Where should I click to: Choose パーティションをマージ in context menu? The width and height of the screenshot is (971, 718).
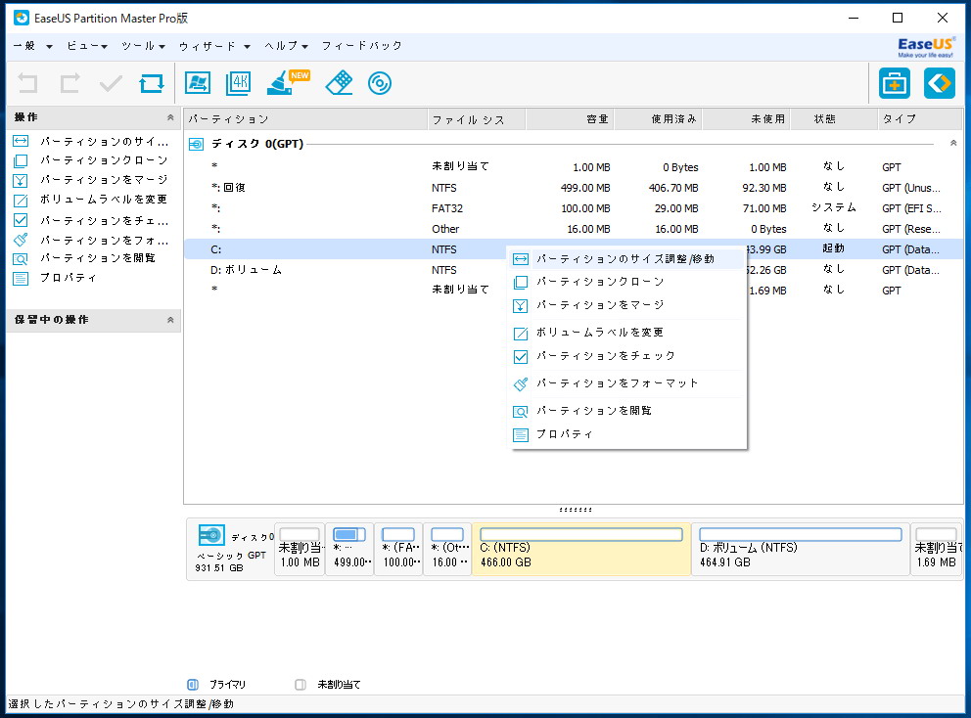pos(626,305)
